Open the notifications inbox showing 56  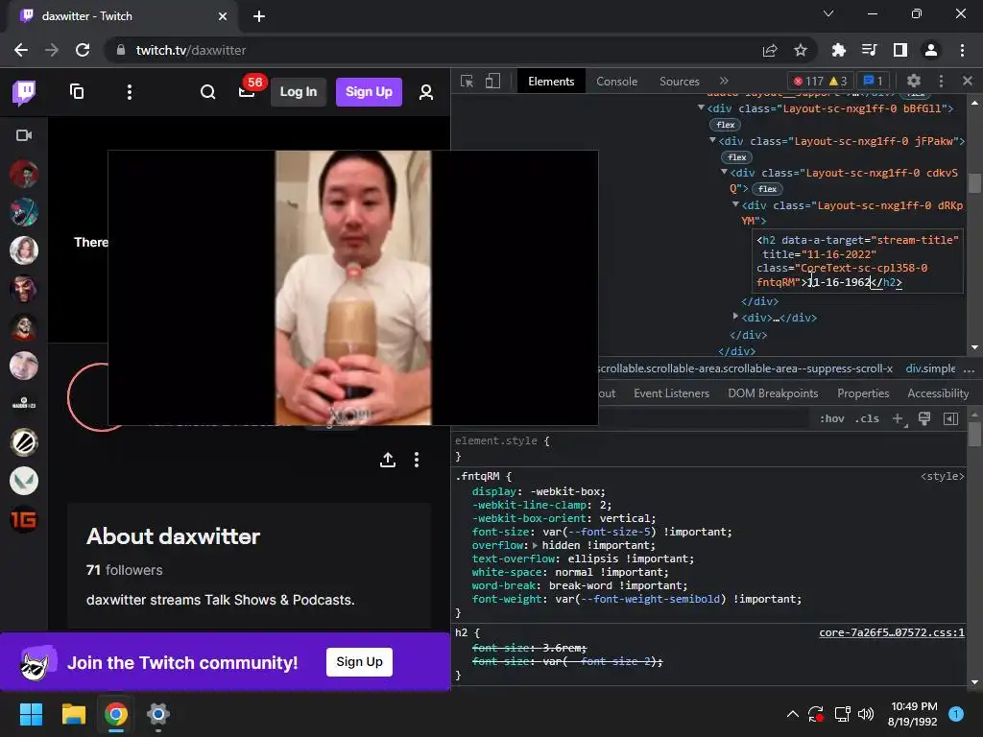coord(247,92)
